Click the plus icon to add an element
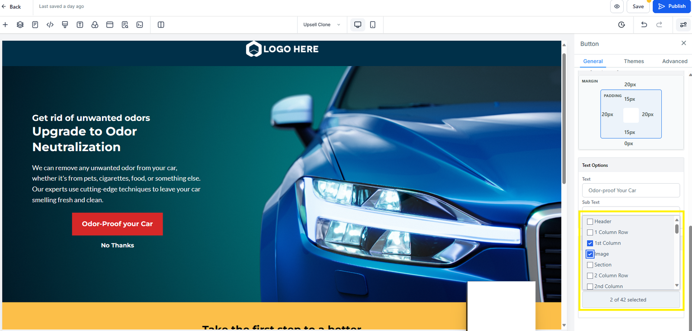This screenshot has height=331, width=692. click(5, 25)
